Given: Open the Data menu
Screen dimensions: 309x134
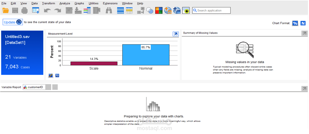Looking at the screenshot, I should coord(35,3).
